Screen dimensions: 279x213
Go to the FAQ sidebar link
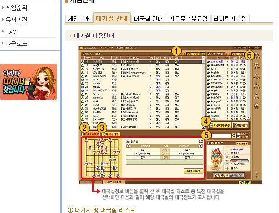coord(11,32)
